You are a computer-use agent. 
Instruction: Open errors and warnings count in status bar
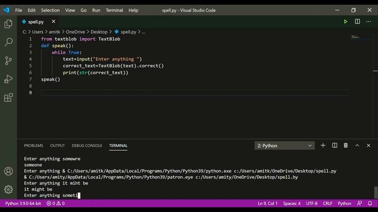click(x=56, y=203)
